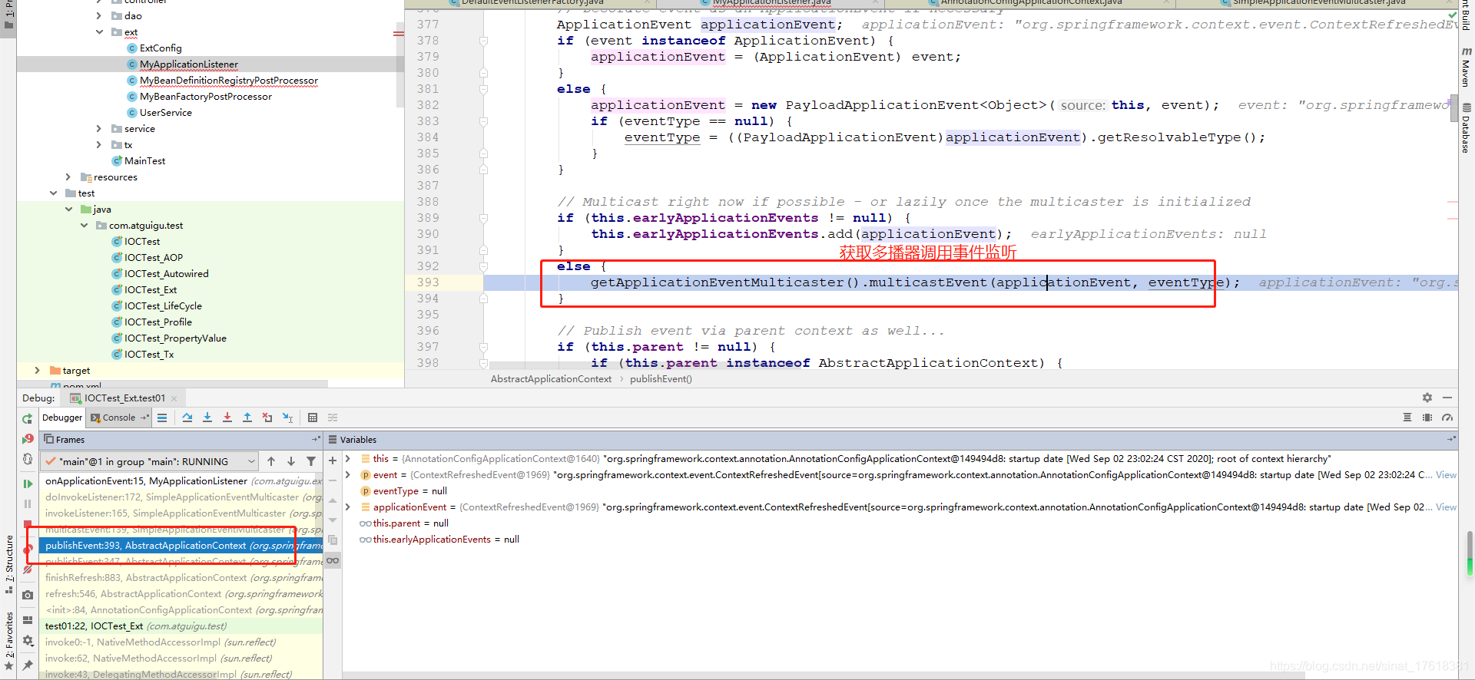Expand the applicationEvent variable node
Image resolution: width=1475 pixels, height=680 pixels.
348,507
